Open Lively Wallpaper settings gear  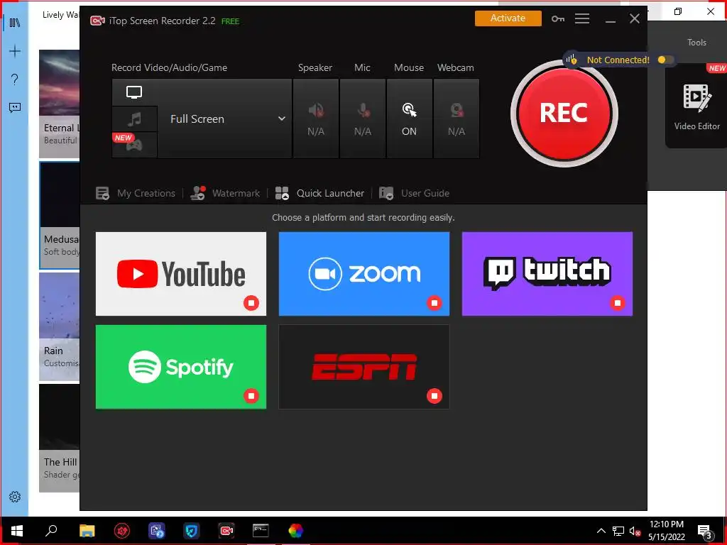point(15,497)
